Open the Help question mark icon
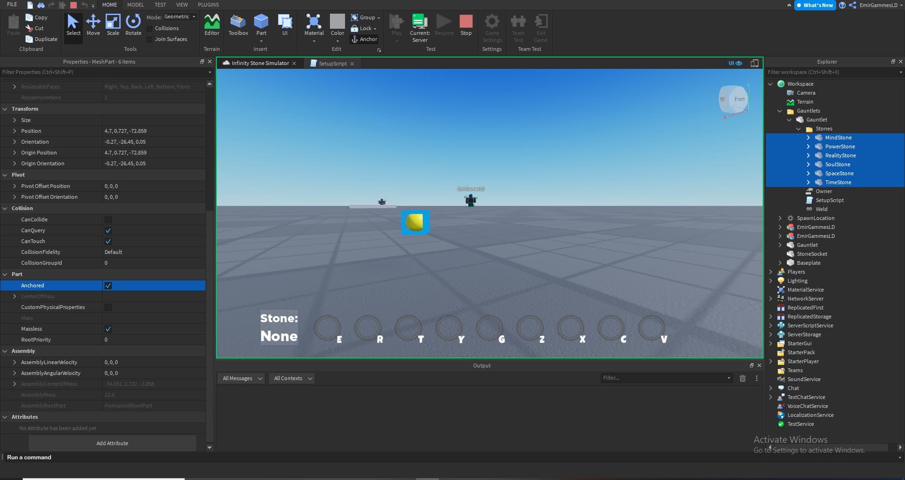This screenshot has height=480, width=905. pos(842,5)
